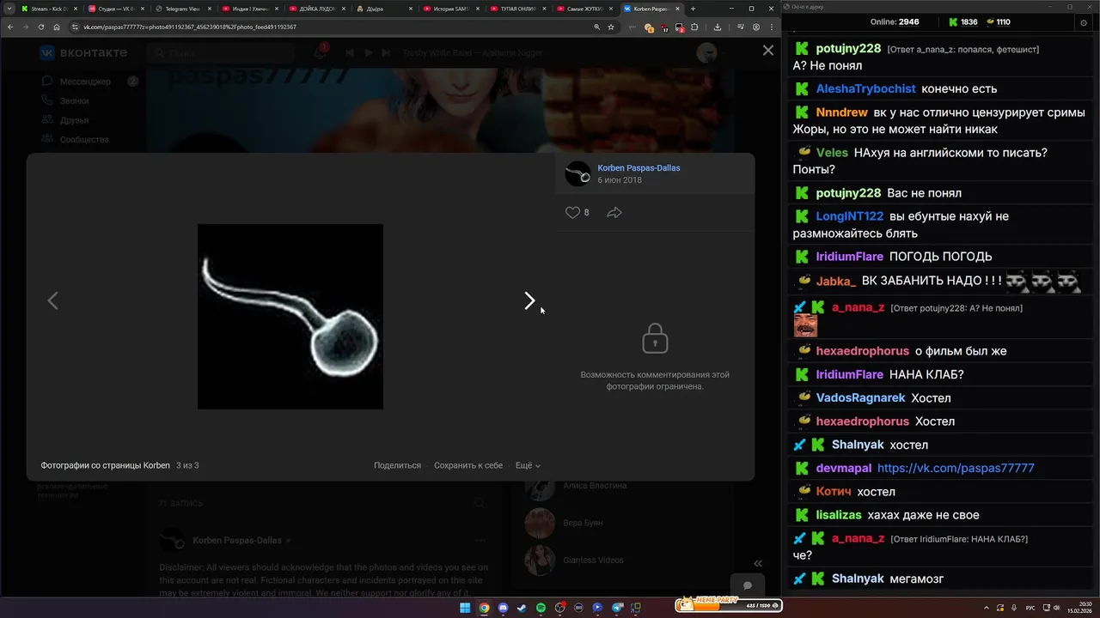Switch to the Telegram browser tab
Image resolution: width=1100 pixels, height=618 pixels.
click(182, 9)
